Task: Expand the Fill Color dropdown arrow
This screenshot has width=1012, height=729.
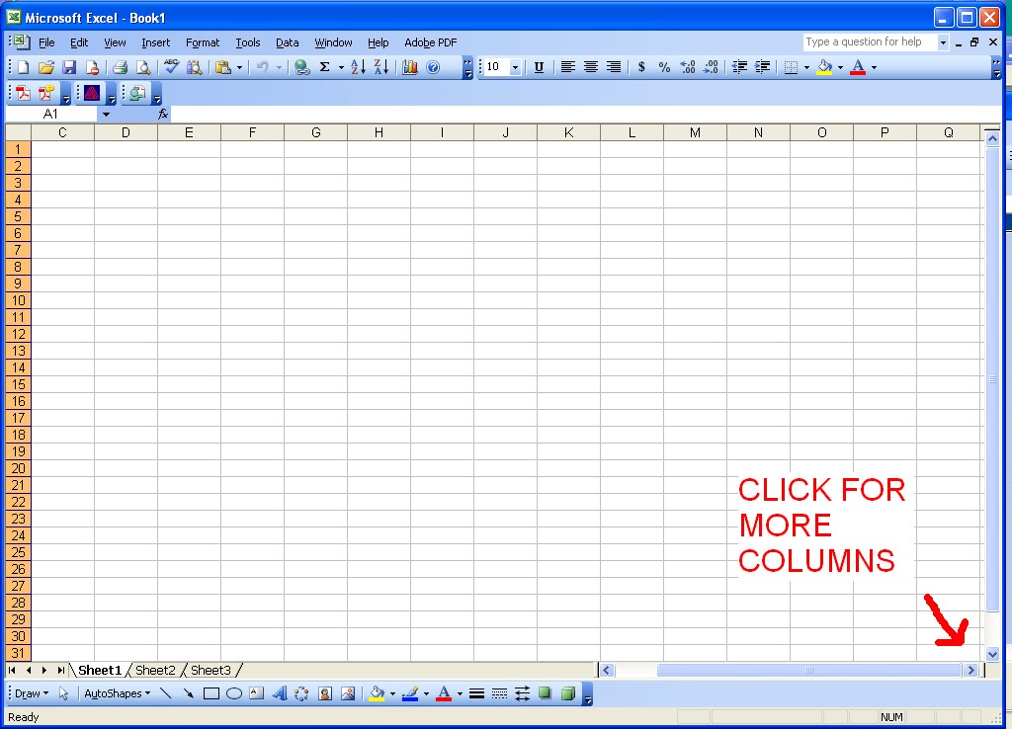Action: (x=838, y=67)
